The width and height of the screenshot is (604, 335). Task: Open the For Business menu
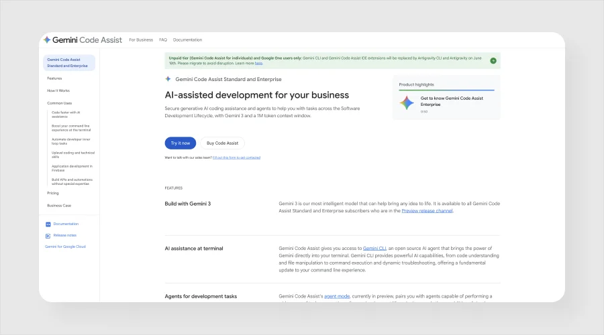[x=141, y=40]
